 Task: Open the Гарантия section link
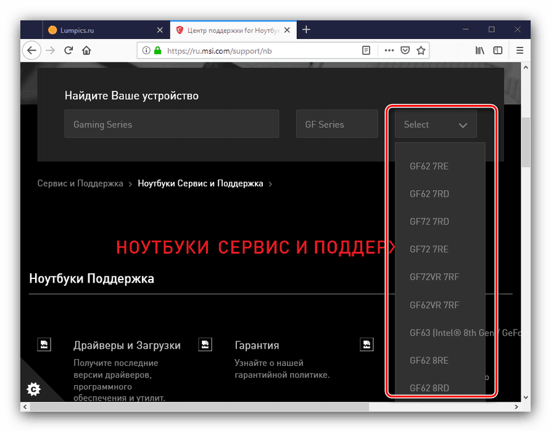(x=257, y=345)
